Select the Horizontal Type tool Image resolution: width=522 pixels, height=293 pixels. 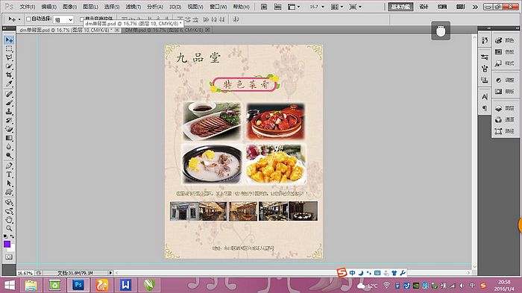point(9,174)
